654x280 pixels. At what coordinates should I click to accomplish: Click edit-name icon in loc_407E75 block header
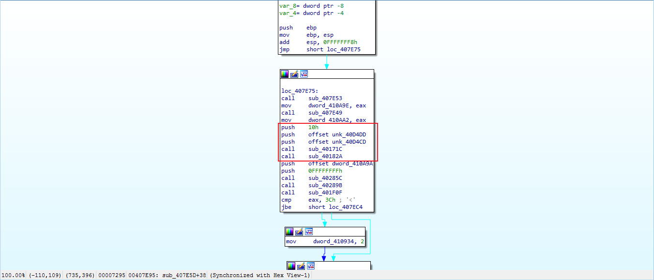coord(294,74)
